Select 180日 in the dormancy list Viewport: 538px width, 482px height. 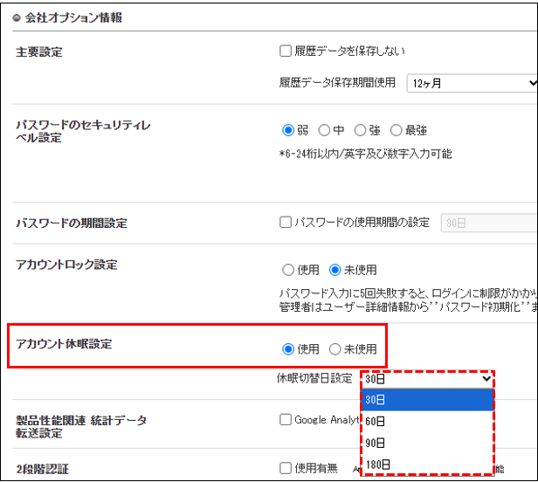(x=428, y=464)
